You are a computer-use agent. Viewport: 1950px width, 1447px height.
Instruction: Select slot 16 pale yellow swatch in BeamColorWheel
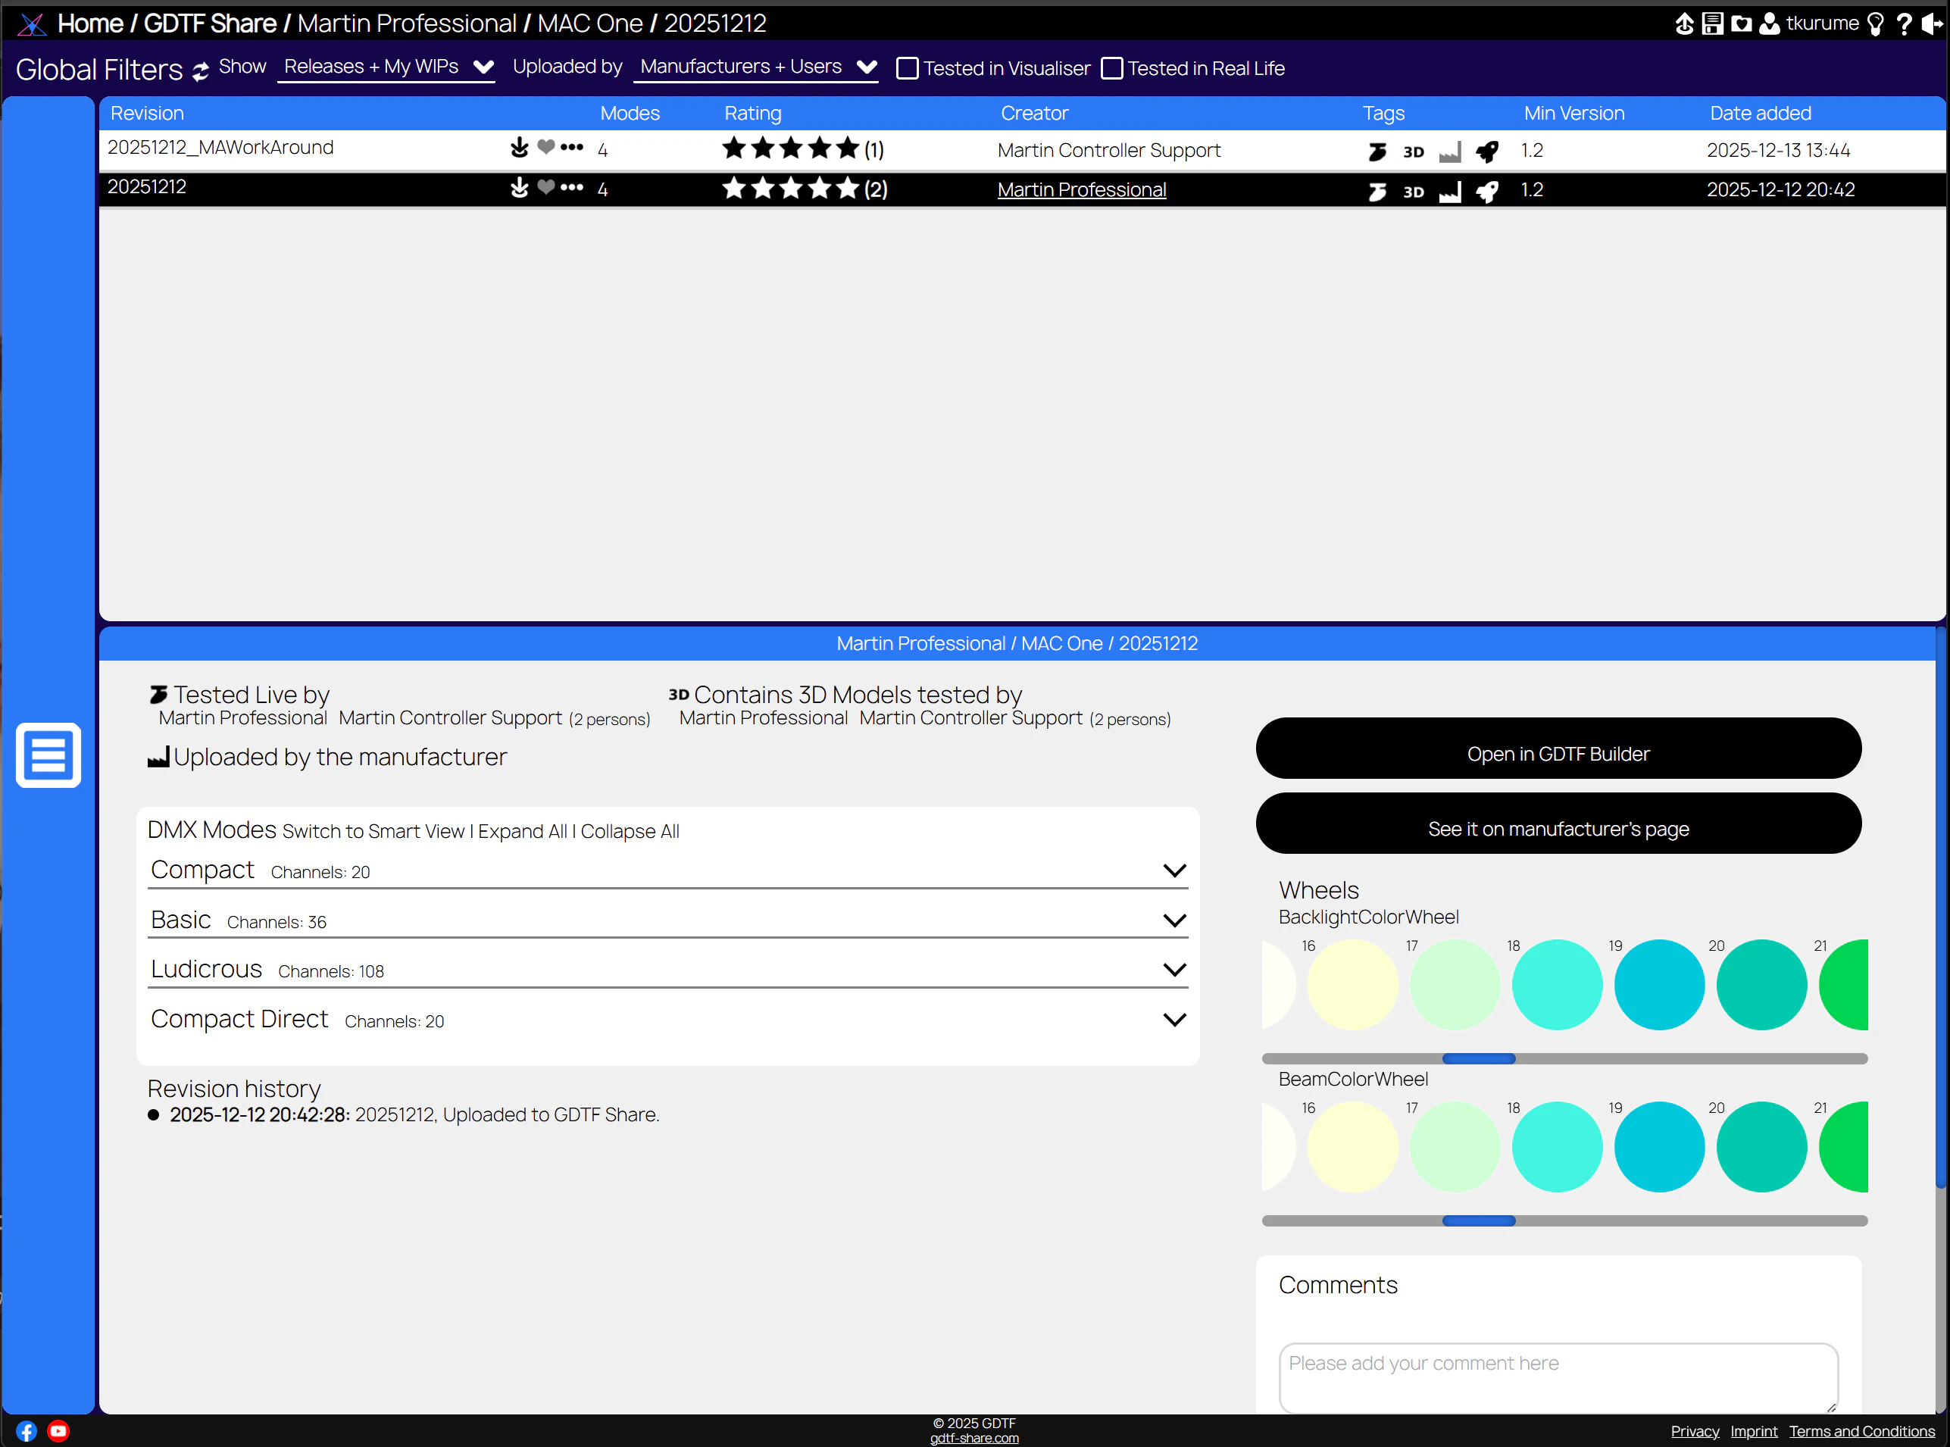[x=1352, y=1146]
